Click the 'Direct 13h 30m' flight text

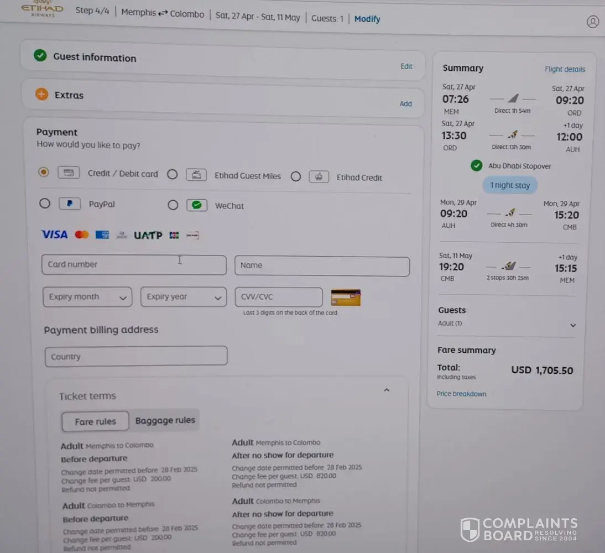511,147
